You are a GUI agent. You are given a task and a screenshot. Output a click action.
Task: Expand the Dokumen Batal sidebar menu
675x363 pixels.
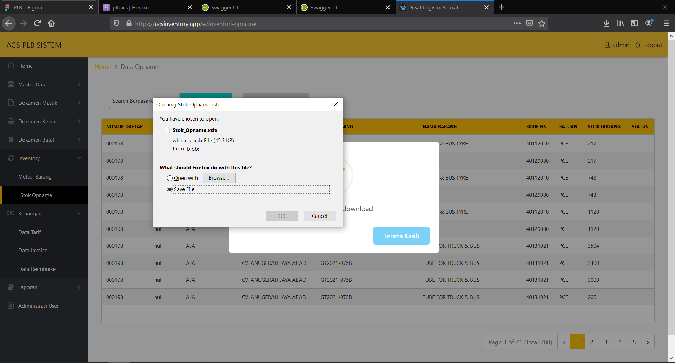click(x=44, y=140)
